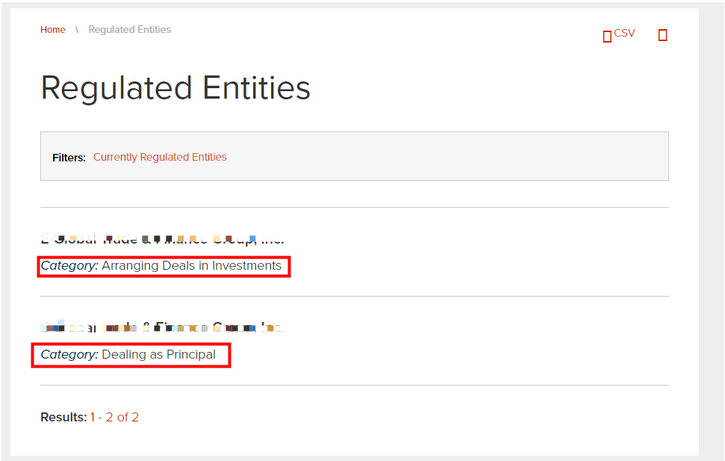Go to Home via breadcrumb
Viewport: 725px width, 461px height.
(x=53, y=30)
